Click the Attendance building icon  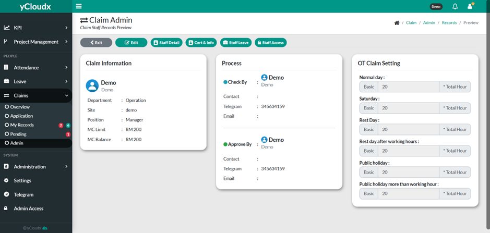pos(6,67)
